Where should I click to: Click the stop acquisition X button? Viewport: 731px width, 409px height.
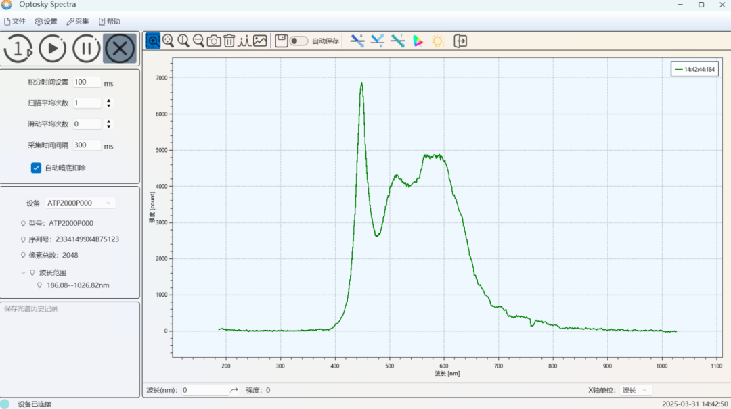120,49
